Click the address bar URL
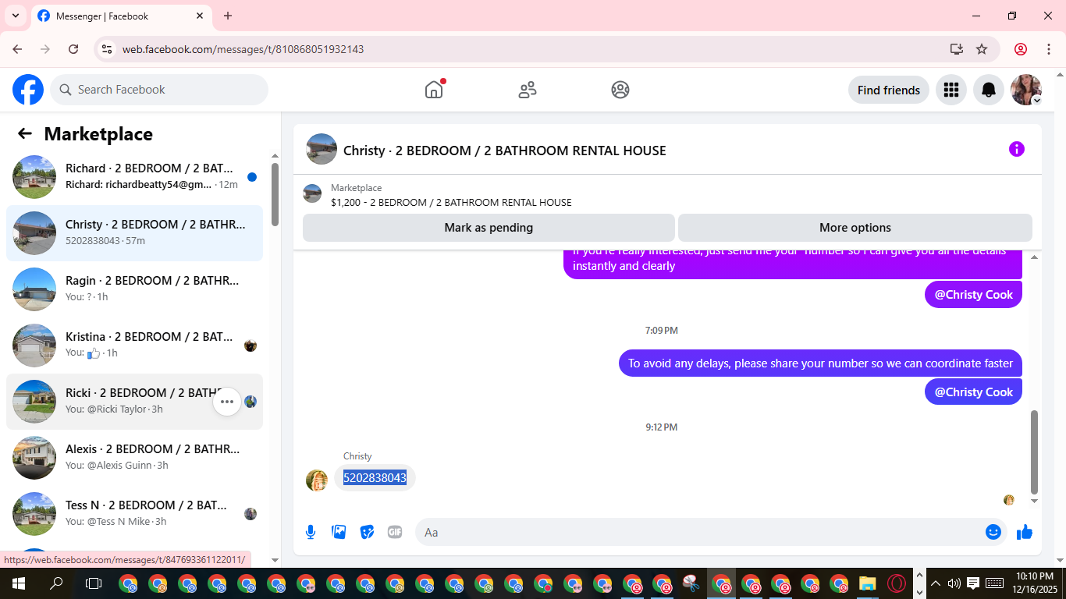Viewport: 1066px width, 599px height. tap(243, 49)
